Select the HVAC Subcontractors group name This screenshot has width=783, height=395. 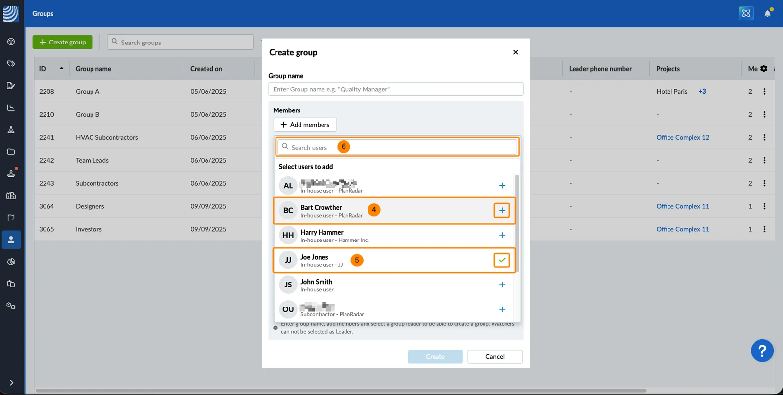click(x=107, y=137)
